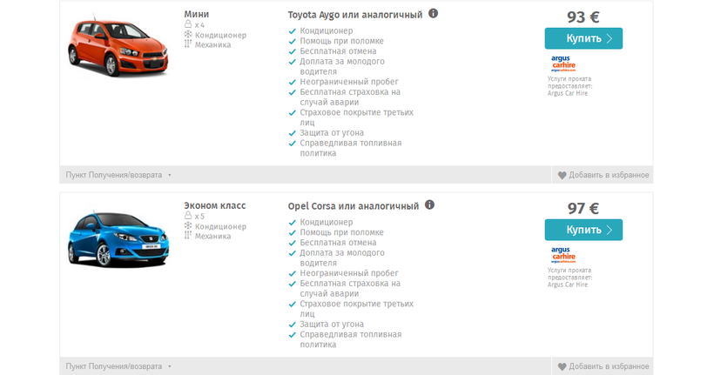This screenshot has width=714, height=375.
Task: Click Argus Carhire logo under 97 € price
Action: pos(563,255)
